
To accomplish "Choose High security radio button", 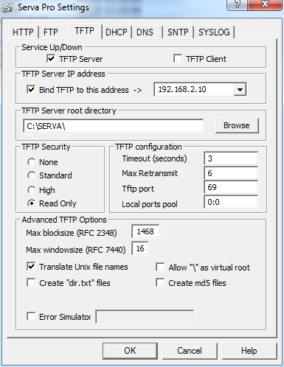I will pyautogui.click(x=31, y=190).
